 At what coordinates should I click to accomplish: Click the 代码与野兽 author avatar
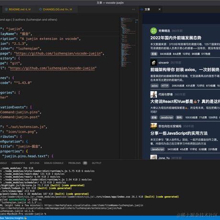click(x=154, y=94)
